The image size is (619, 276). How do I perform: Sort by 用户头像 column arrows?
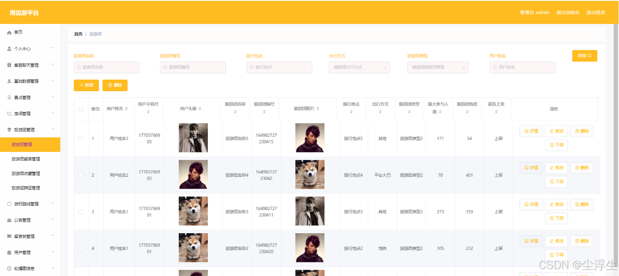point(200,109)
